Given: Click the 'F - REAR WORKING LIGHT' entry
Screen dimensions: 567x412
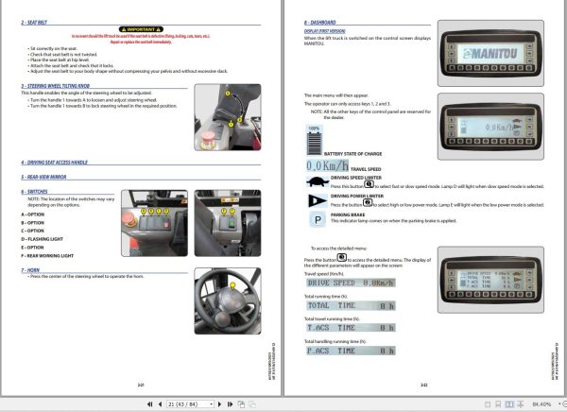Looking at the screenshot, I should pos(47,256).
